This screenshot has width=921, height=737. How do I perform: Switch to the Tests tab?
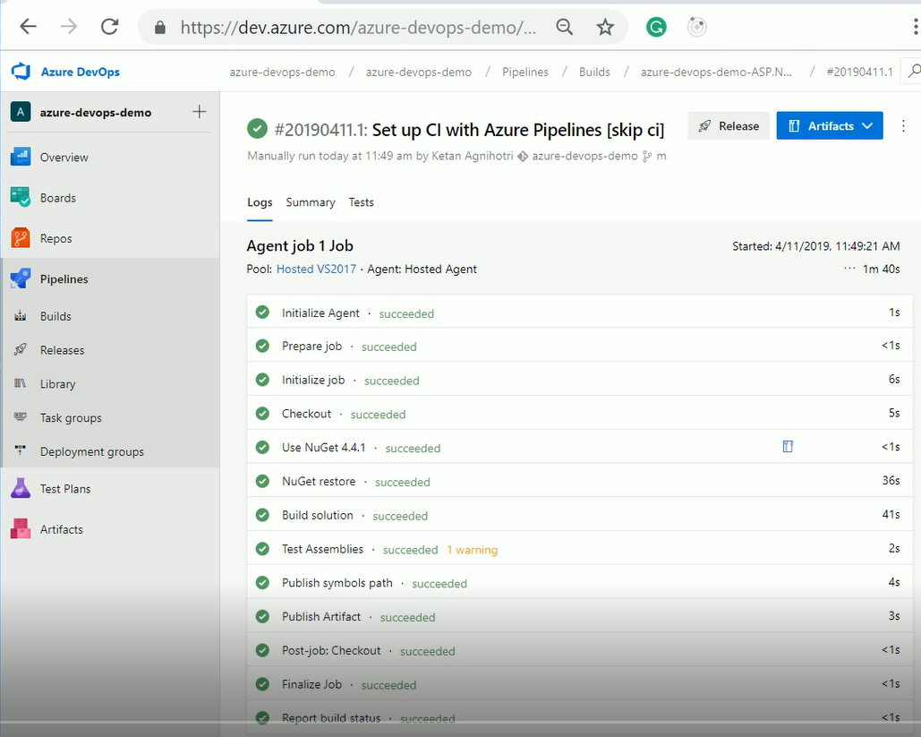click(362, 202)
